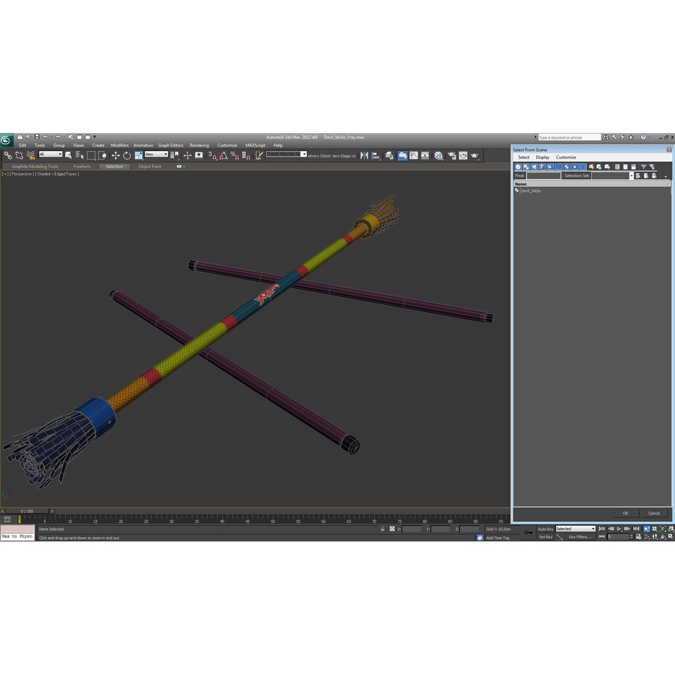
Task: Select the Select and Link tool
Action: 7,156
